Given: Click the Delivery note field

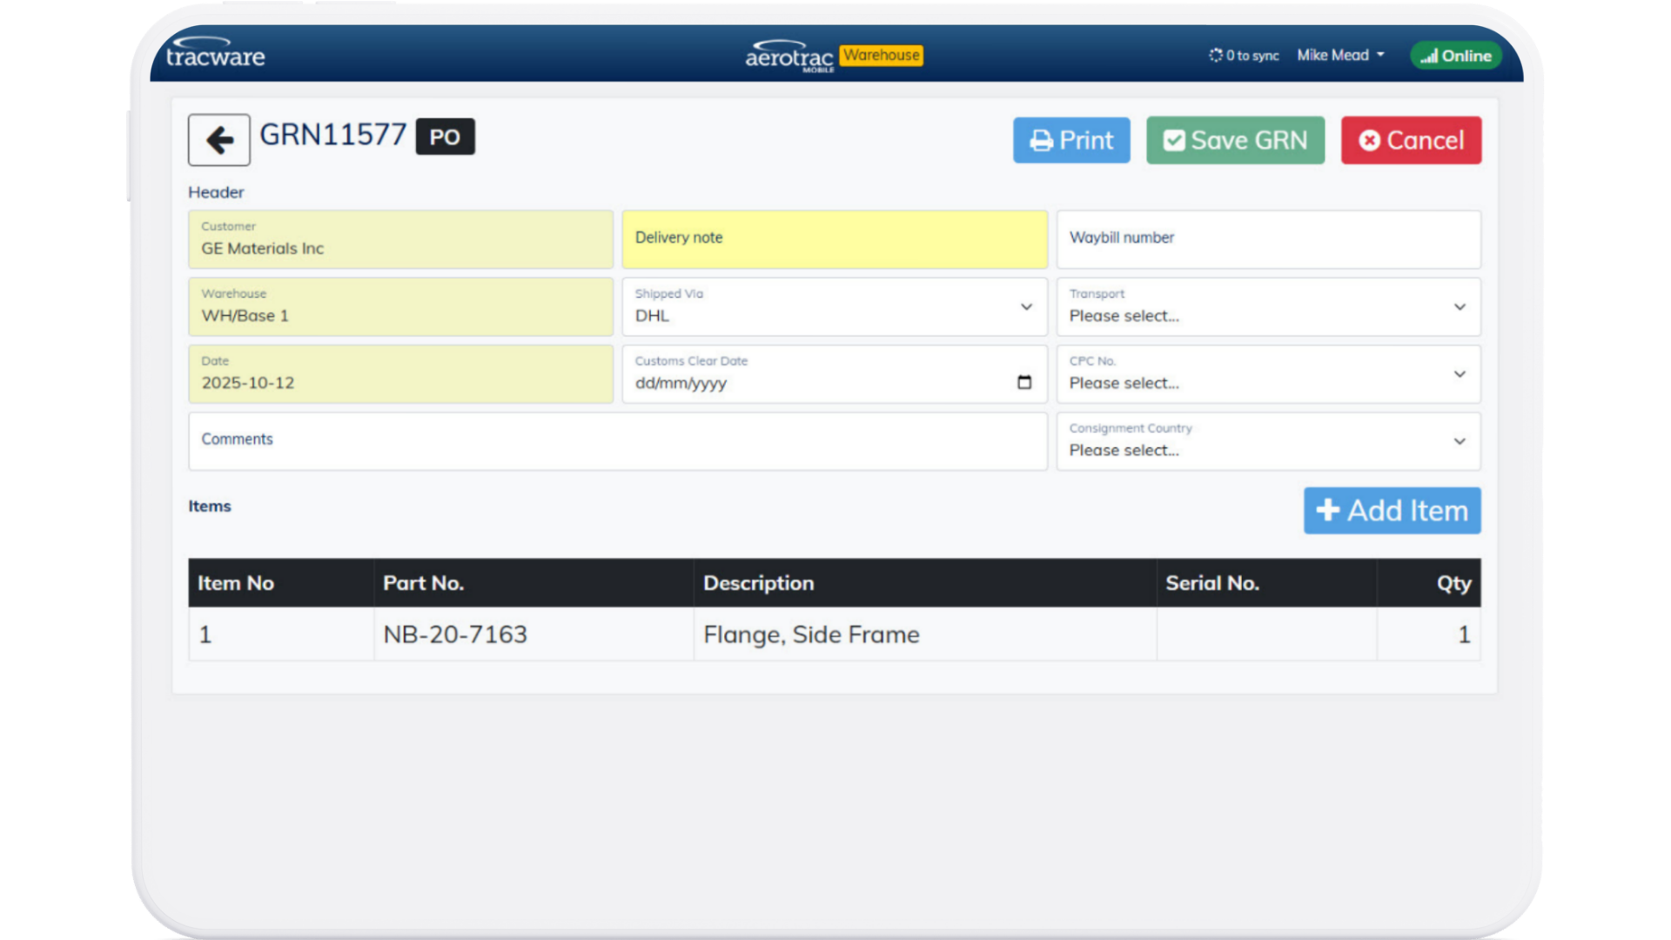Looking at the screenshot, I should click(834, 238).
